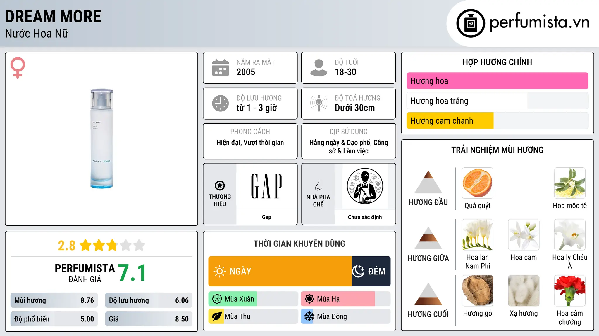Click the Hương đầu pyramid icon

coord(428,182)
